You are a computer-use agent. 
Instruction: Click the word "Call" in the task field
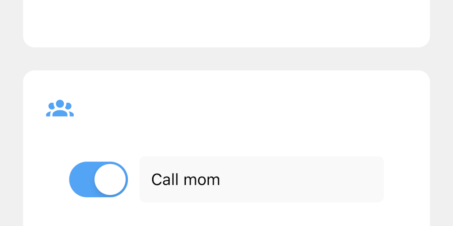[164, 180]
